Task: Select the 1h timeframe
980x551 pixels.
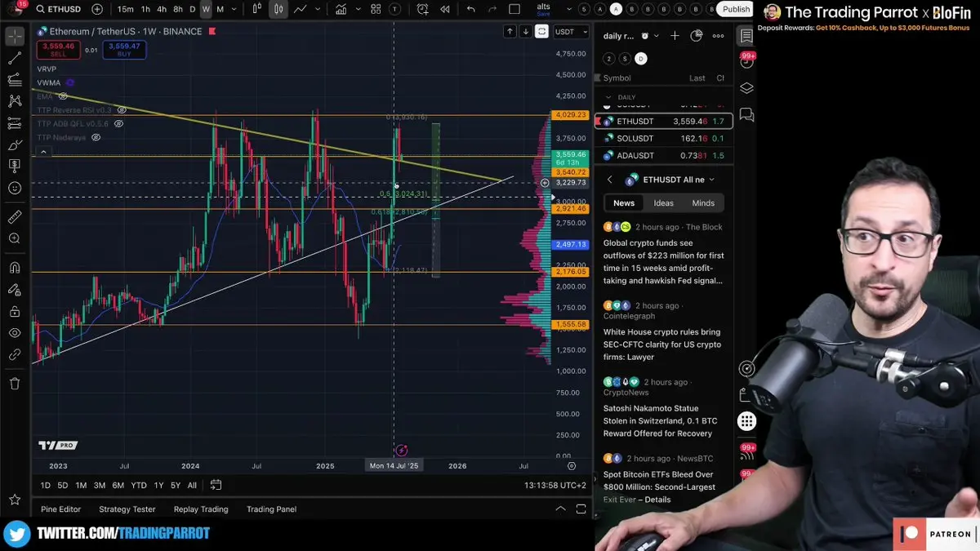Action: point(145,9)
